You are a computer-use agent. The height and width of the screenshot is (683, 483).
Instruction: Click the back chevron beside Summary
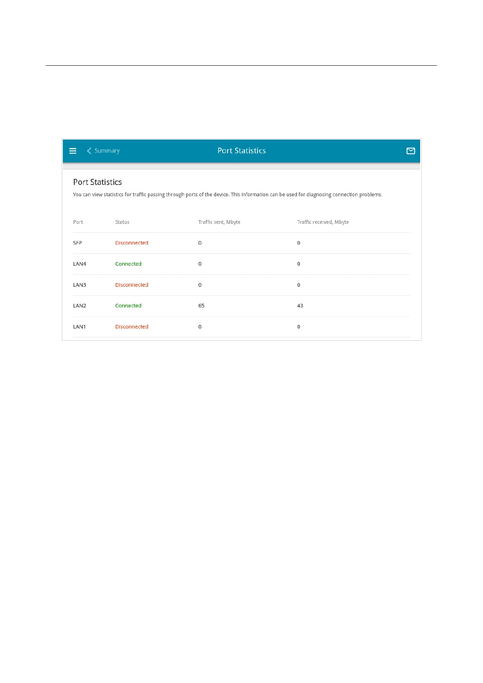tap(89, 151)
